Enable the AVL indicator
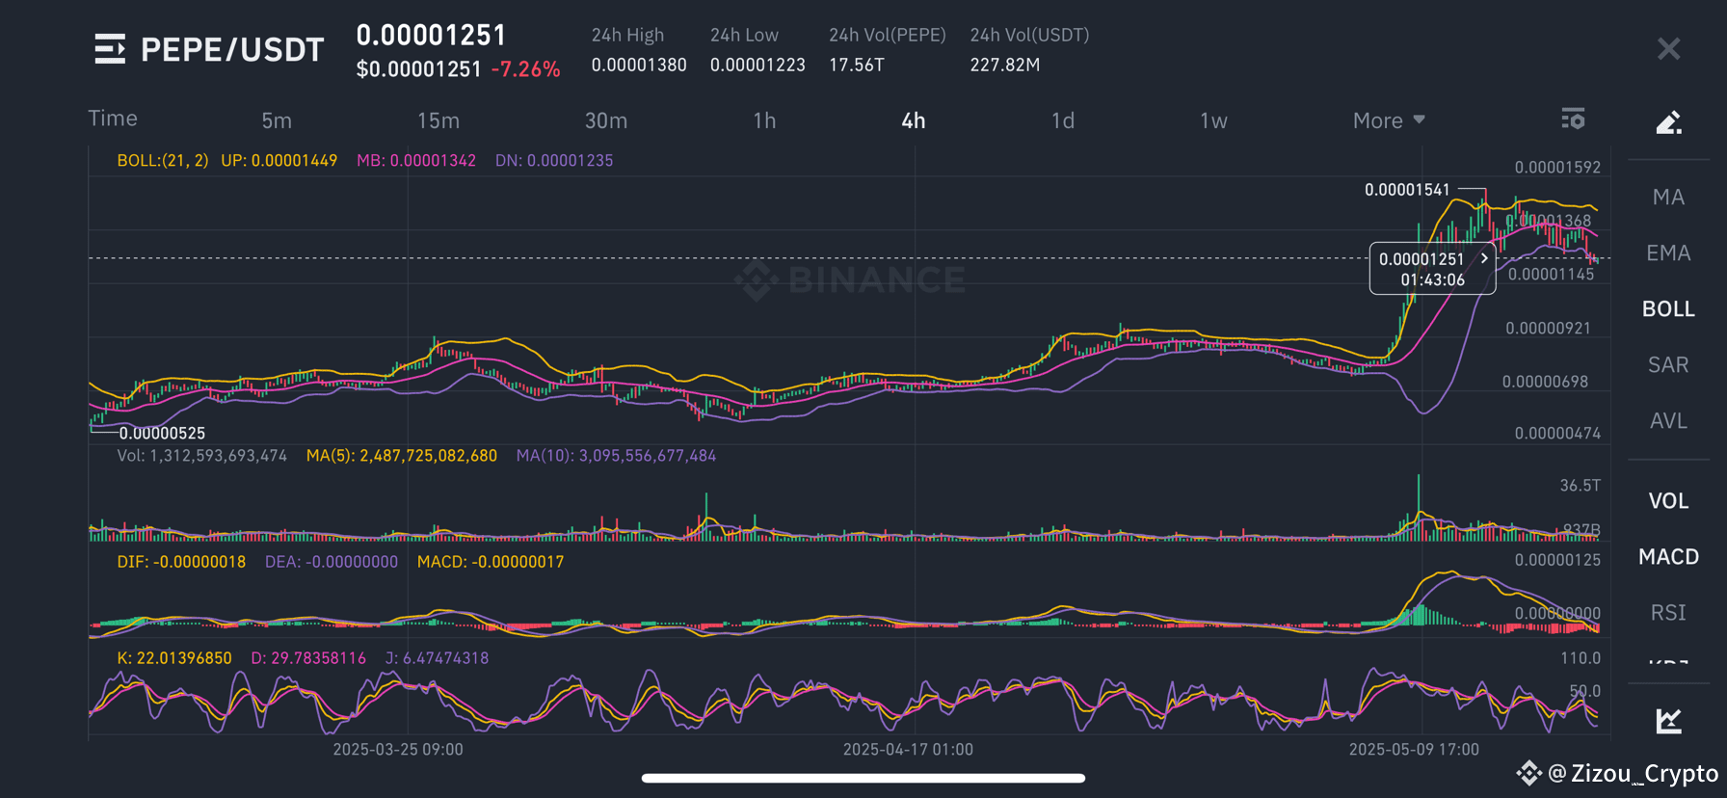Screen dimensions: 1727x798 tap(1668, 421)
